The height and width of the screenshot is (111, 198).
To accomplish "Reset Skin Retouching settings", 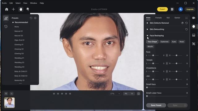I will pyautogui.click(x=186, y=29).
